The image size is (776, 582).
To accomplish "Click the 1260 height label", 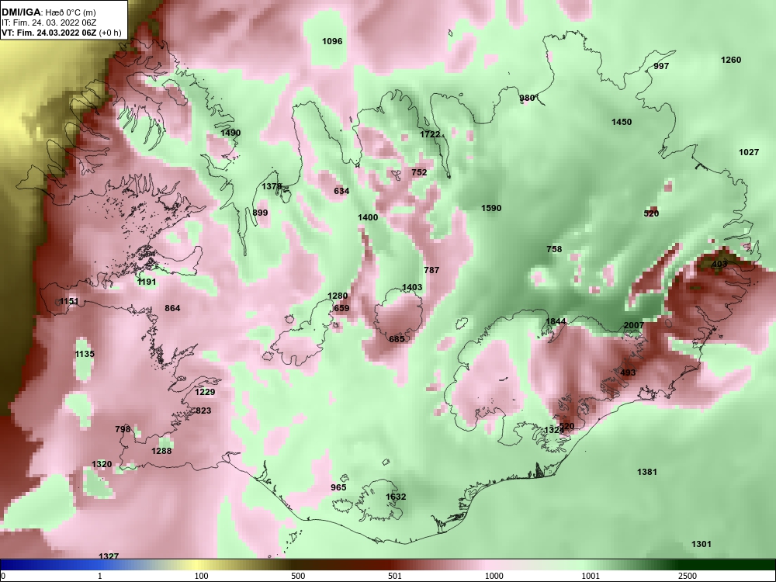I will 731,60.
